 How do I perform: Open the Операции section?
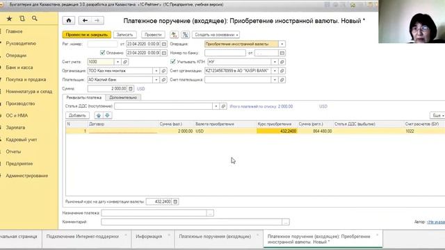[16, 56]
